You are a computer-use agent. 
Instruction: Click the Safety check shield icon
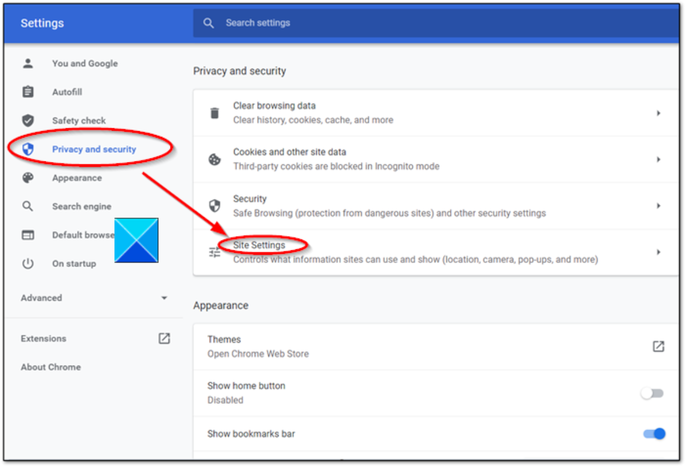(28, 120)
